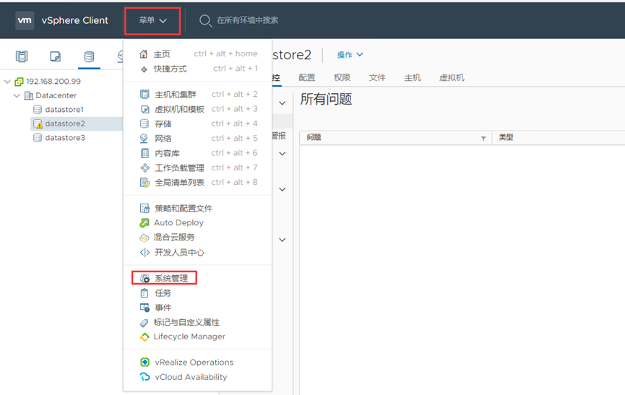Toggle the side panel chevron beside 混合云服务

click(283, 240)
